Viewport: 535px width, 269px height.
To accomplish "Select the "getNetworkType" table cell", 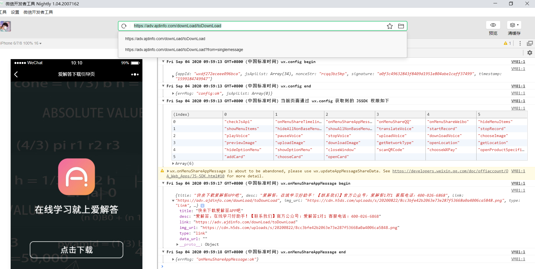I will click(x=400, y=143).
